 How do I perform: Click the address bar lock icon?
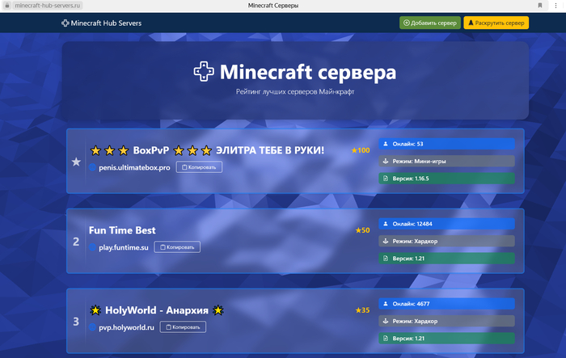coord(6,6)
